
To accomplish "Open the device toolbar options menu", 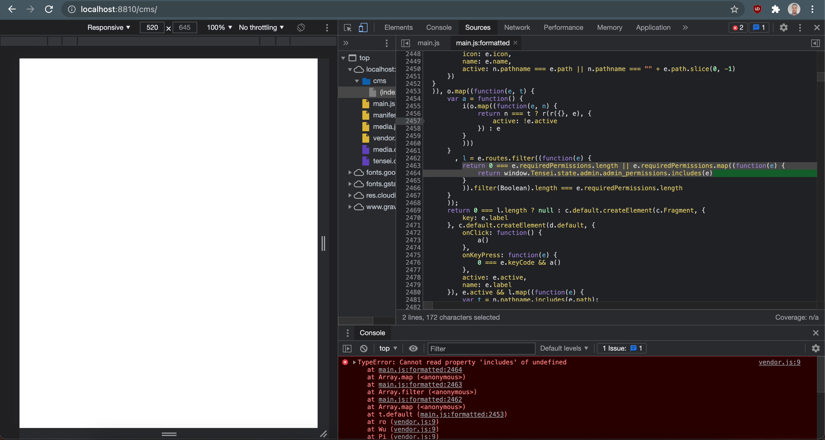I will [x=327, y=27].
